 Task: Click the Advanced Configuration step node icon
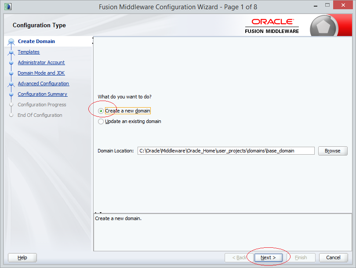[11, 84]
